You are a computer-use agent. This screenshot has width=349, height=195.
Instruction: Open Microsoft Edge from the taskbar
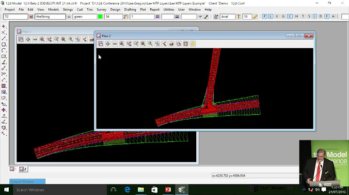[x=127, y=190]
